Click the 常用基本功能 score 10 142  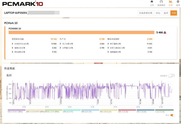tap(54, 39)
